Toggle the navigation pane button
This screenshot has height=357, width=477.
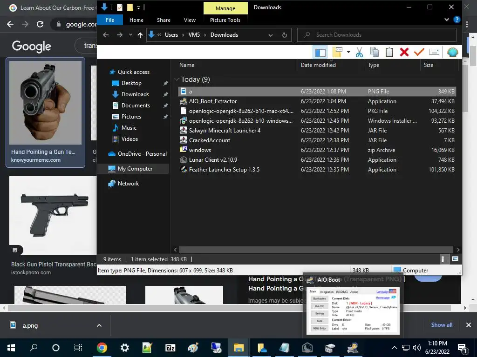(320, 52)
